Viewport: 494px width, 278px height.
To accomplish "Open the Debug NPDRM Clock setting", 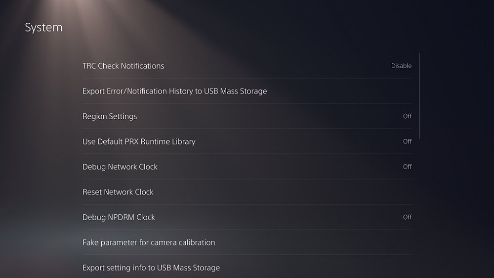I will (x=119, y=217).
